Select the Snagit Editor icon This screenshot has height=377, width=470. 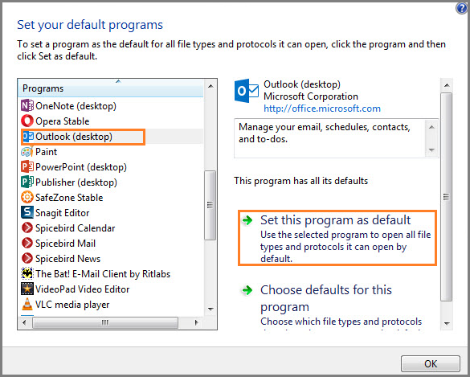27,213
